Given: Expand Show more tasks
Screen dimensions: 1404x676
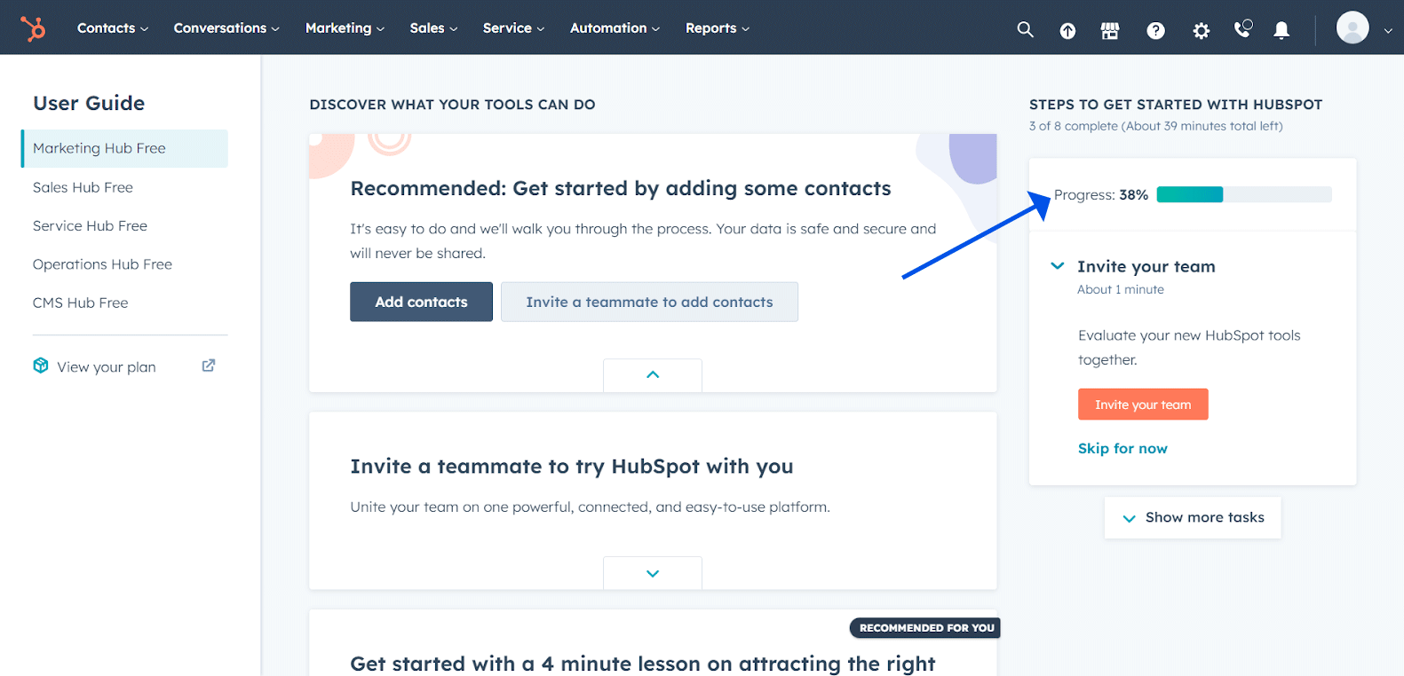Looking at the screenshot, I should click(1193, 518).
